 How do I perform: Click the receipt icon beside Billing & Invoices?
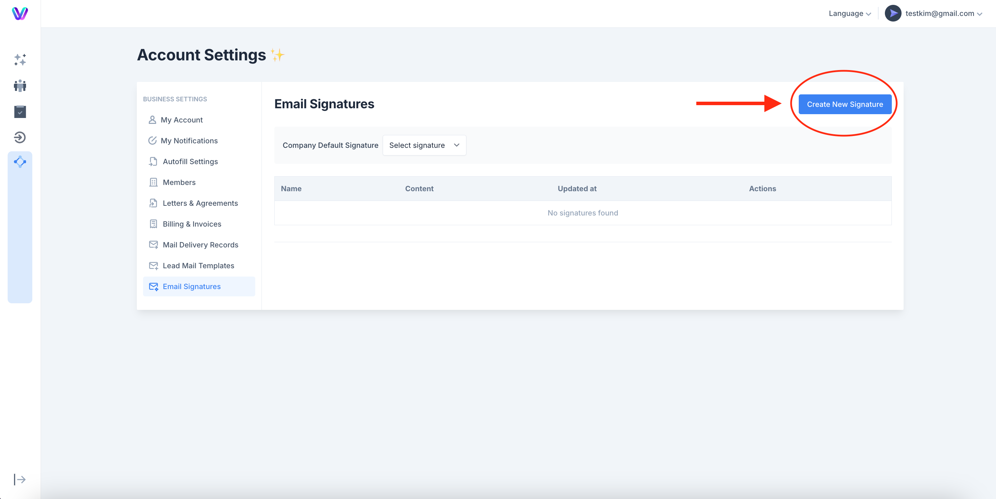click(153, 224)
